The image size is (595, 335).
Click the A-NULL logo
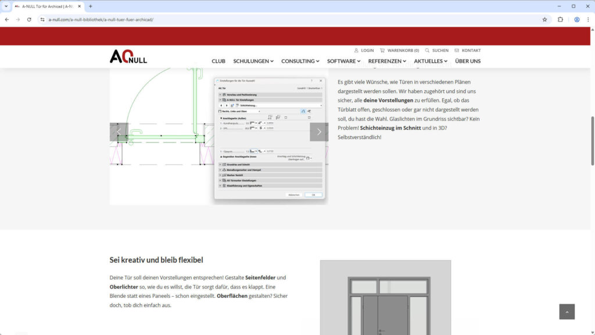[128, 56]
